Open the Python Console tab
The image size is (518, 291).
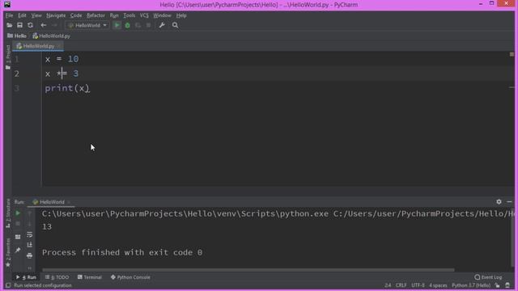130,277
